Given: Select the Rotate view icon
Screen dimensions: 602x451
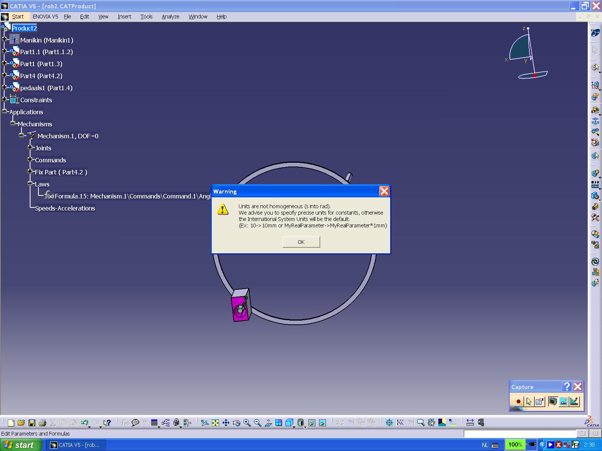Looking at the screenshot, I should point(236,423).
